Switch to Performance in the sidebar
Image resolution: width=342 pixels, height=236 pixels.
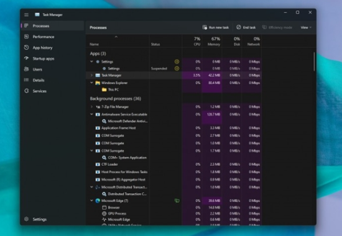pos(53,37)
